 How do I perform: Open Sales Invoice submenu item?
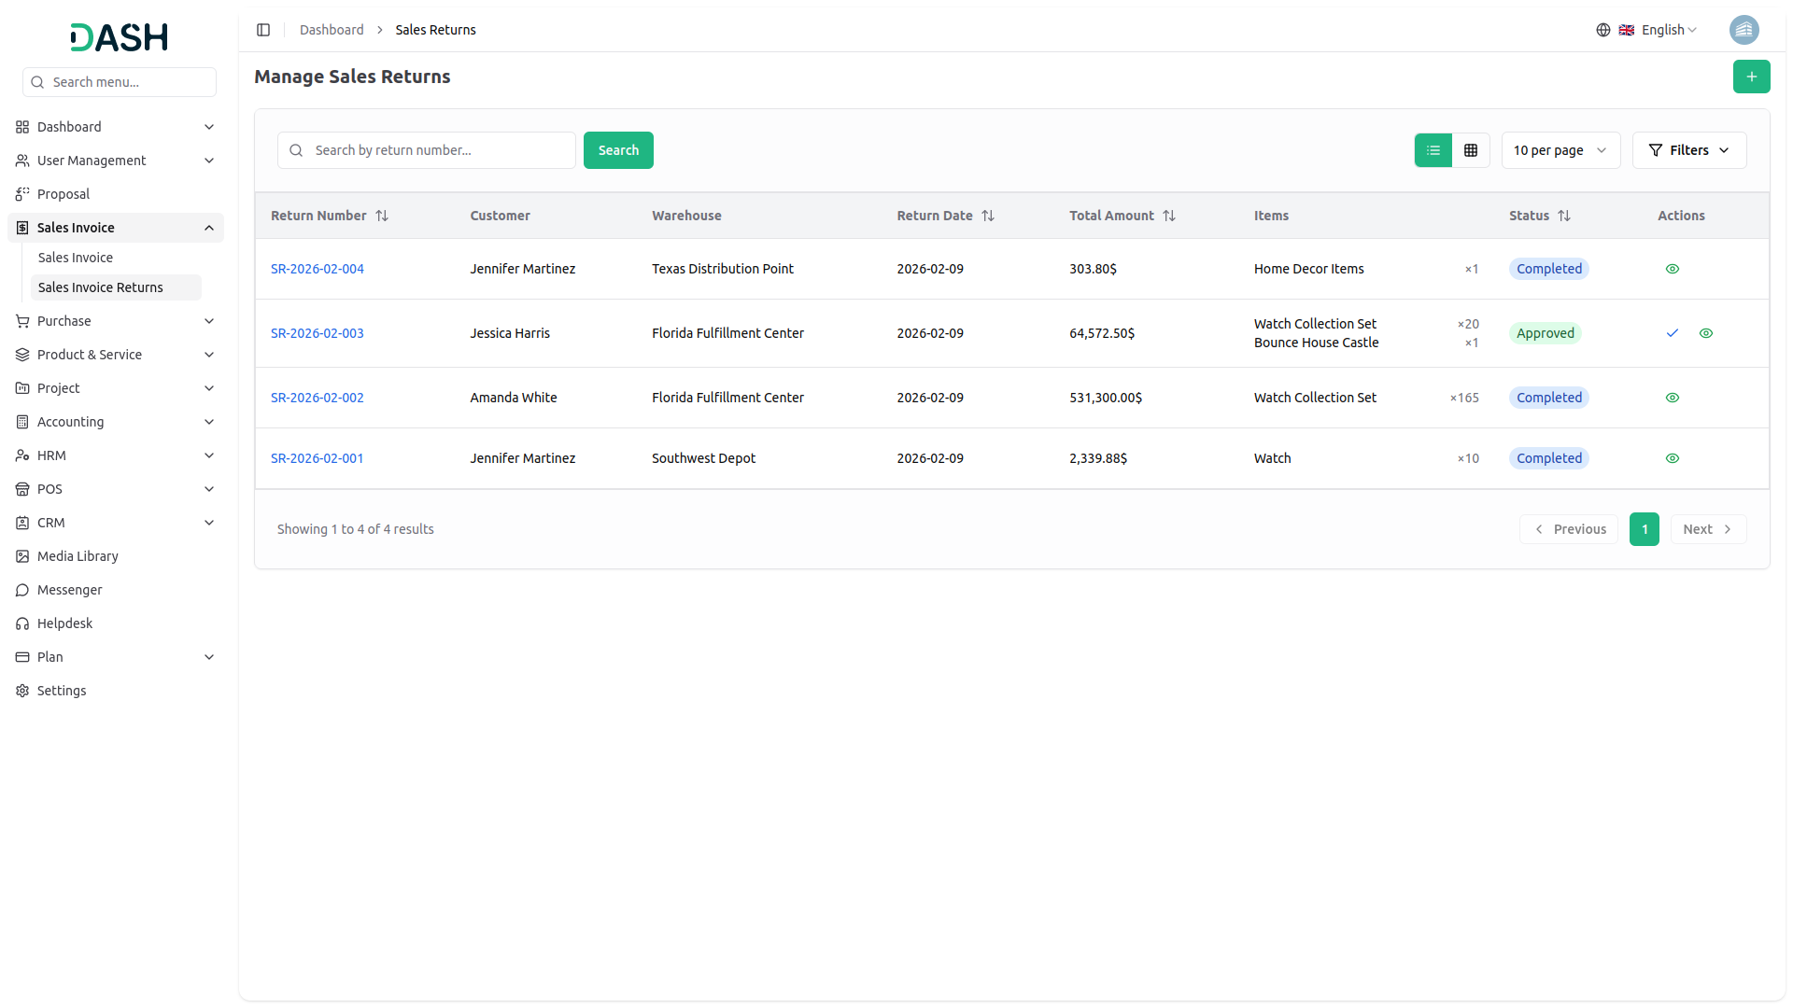pos(76,258)
